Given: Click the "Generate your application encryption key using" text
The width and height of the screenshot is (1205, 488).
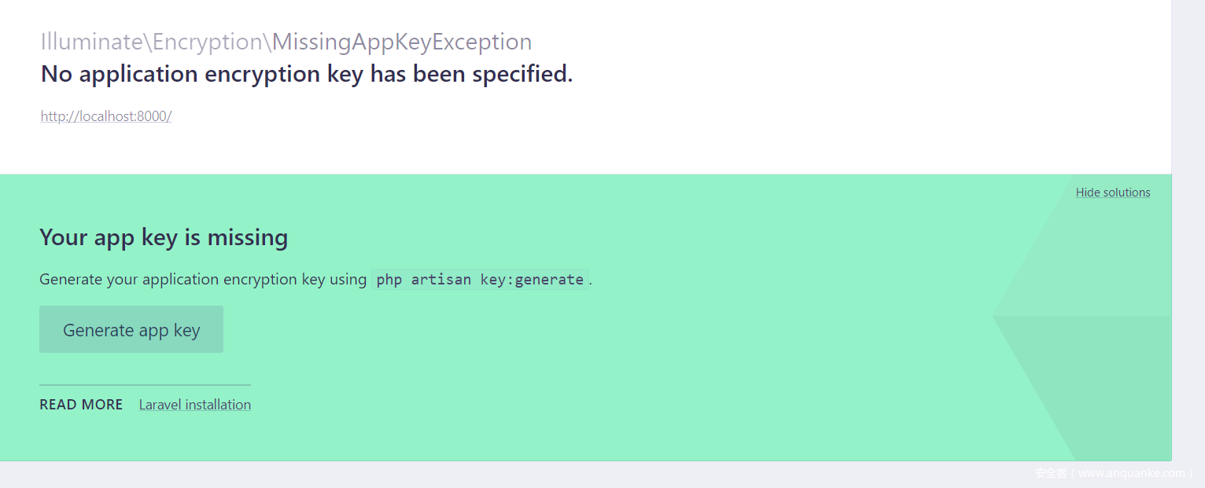Looking at the screenshot, I should 203,280.
